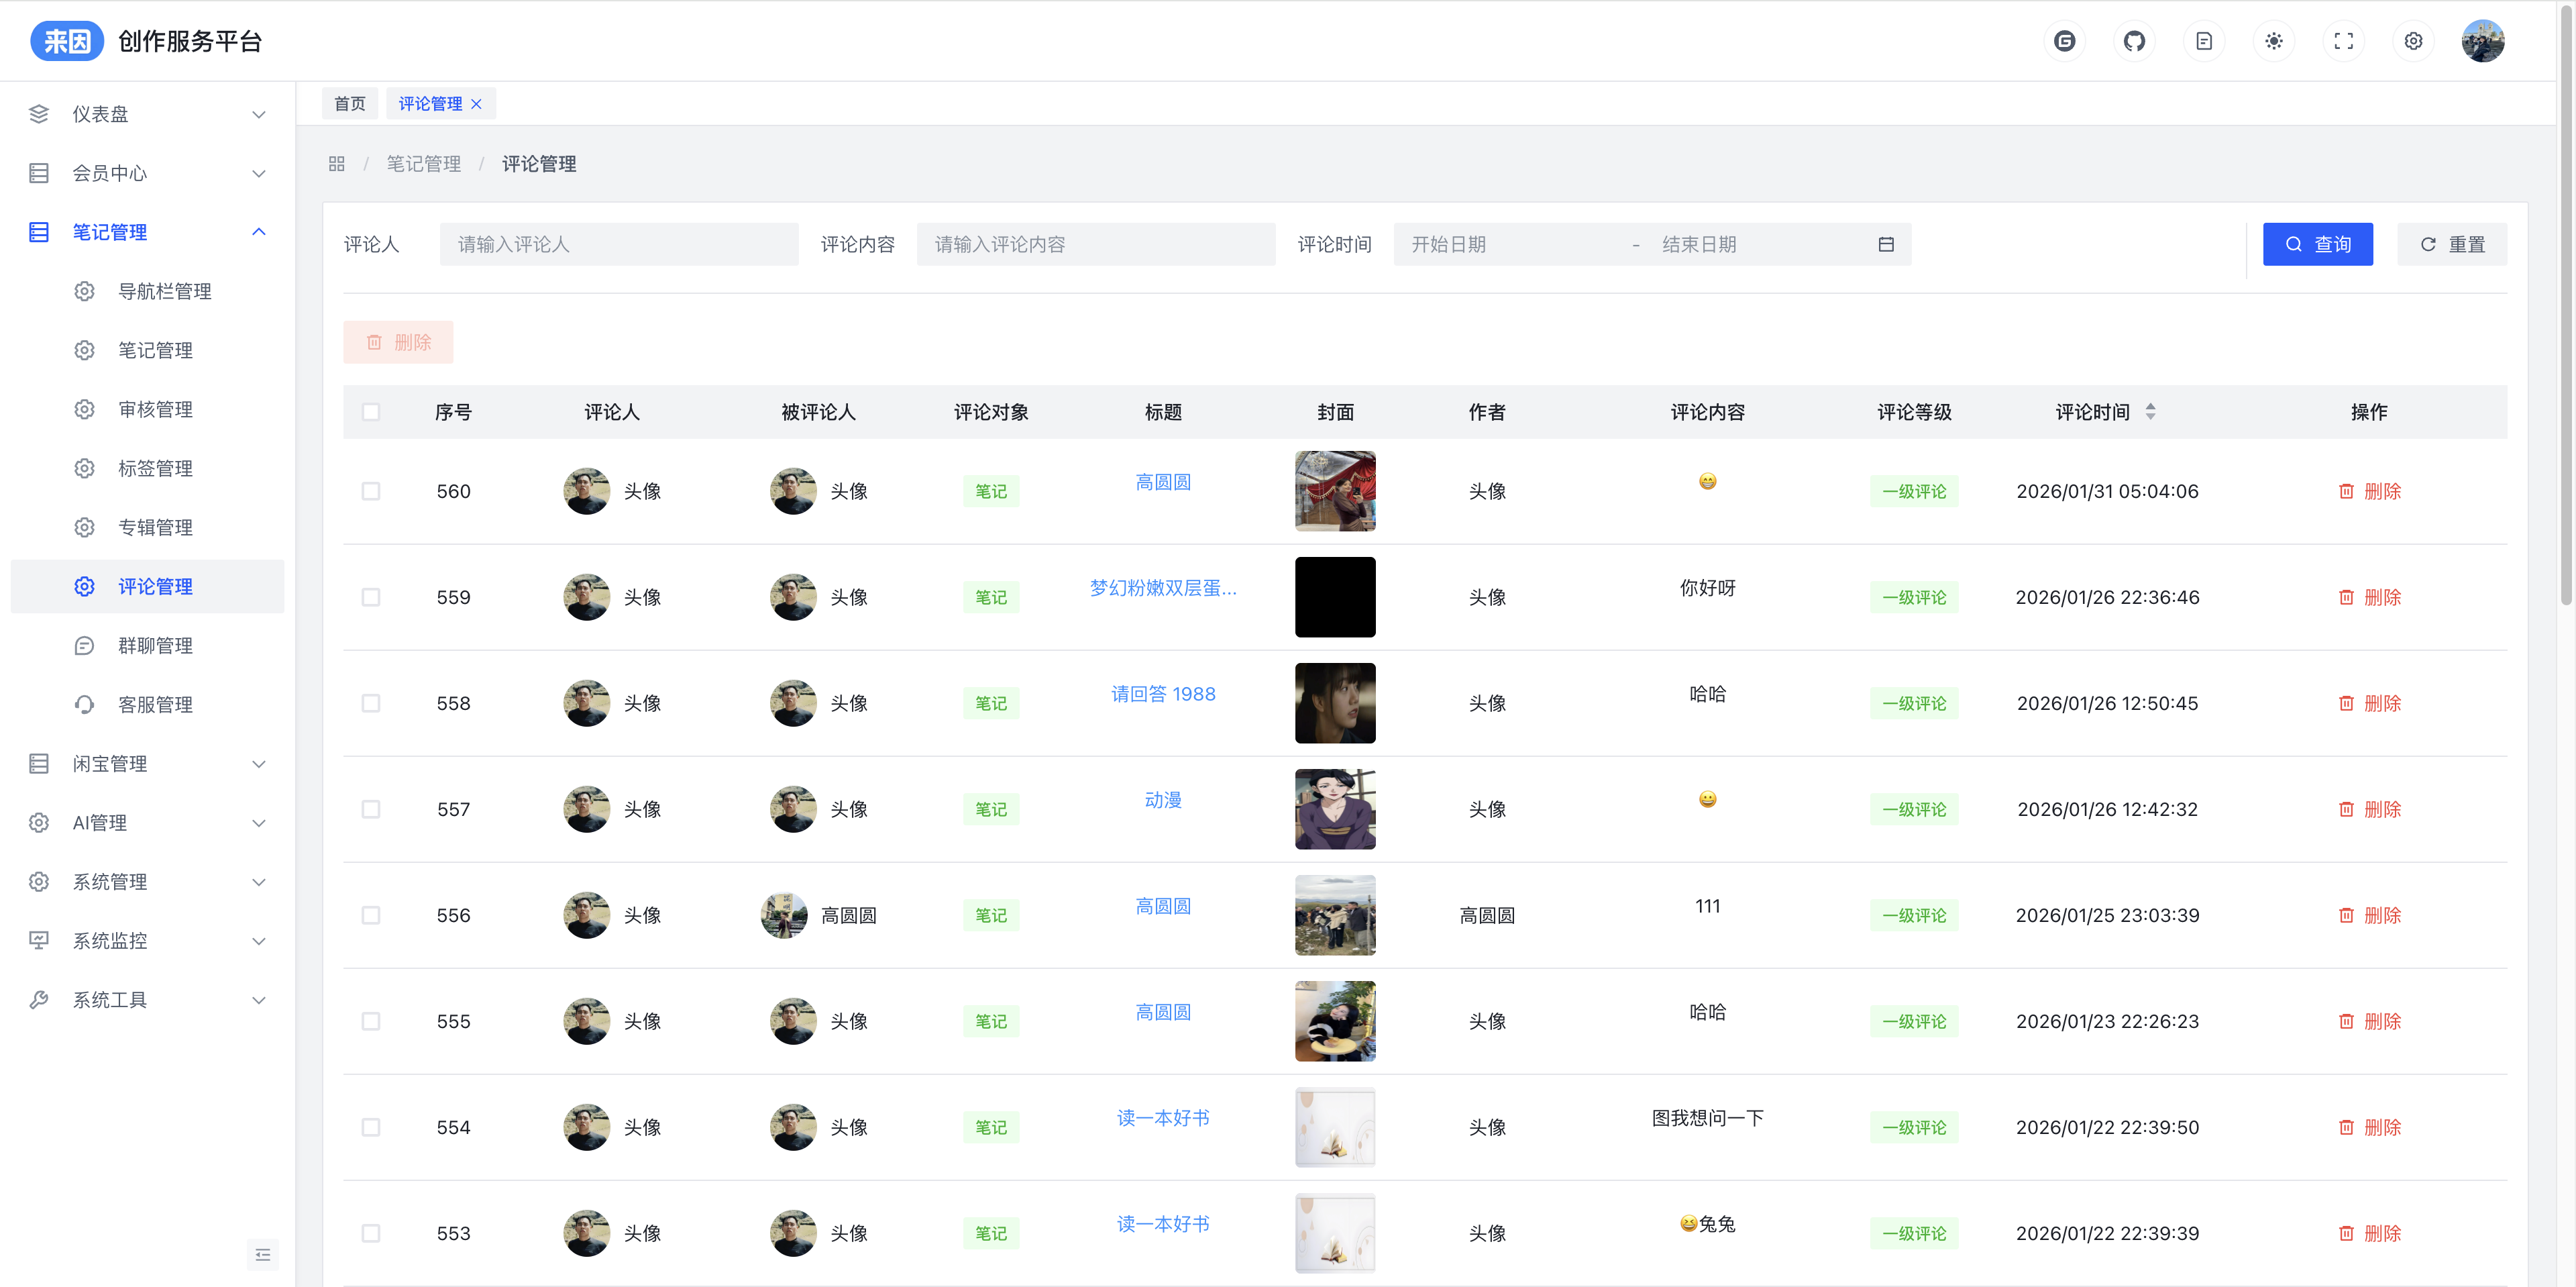Viewport: 2576px width, 1287px height.
Task: Click the Gitee icon in header
Action: tap(2064, 41)
